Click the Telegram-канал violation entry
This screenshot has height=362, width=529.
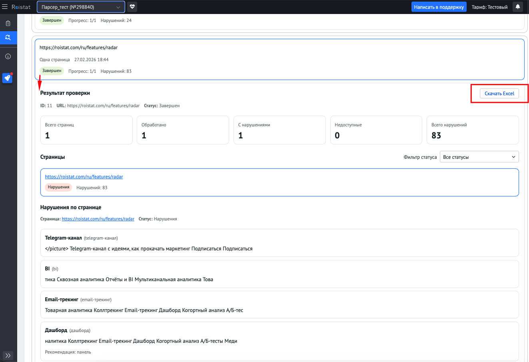[279, 243]
